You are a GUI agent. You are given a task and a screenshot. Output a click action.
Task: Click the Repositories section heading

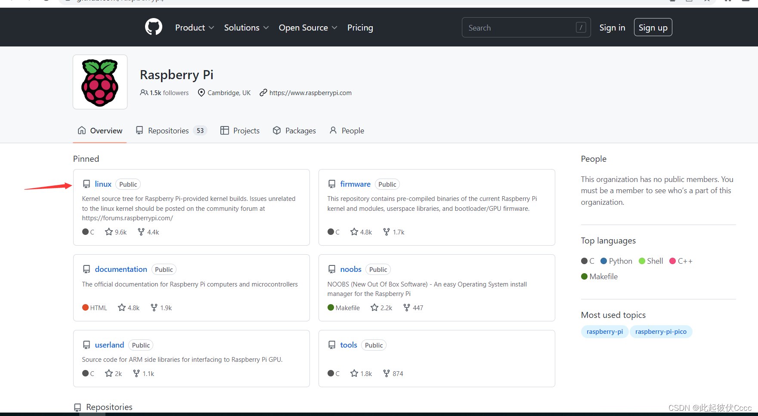pos(109,407)
